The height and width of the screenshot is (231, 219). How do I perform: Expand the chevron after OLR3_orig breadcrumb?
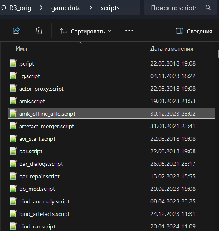point(41,8)
